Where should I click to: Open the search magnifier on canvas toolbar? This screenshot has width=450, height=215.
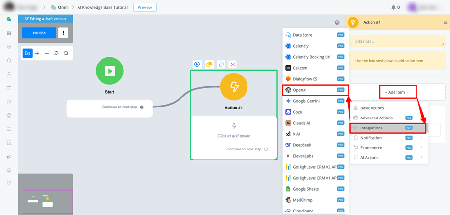[66, 53]
